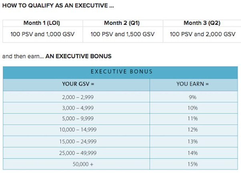Viewport: 241px width, 173px height.
Task: Click the 9% earnings cell
Action: [194, 97]
